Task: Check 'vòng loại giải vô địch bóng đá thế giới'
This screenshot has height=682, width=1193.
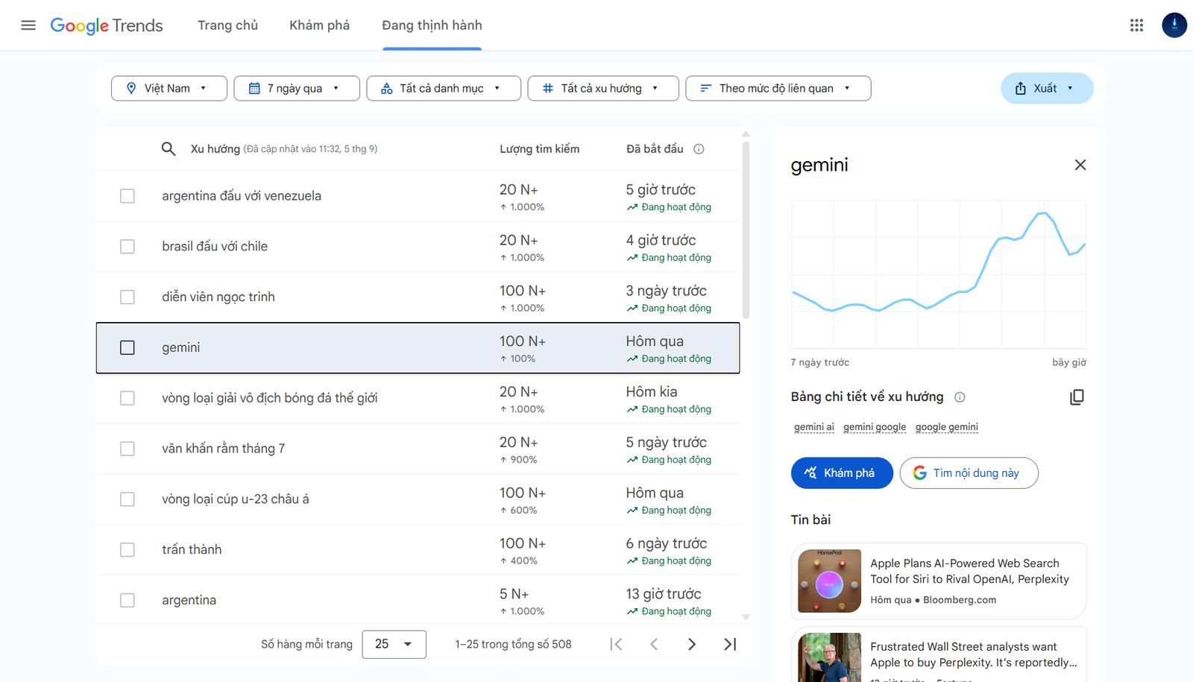Action: click(x=128, y=398)
